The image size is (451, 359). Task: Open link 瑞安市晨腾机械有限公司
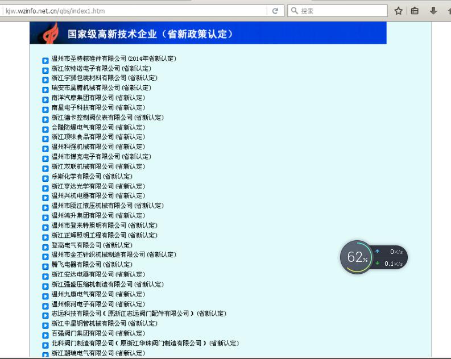tap(101, 87)
